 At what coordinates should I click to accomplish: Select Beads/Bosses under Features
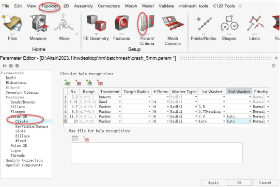click(23, 102)
